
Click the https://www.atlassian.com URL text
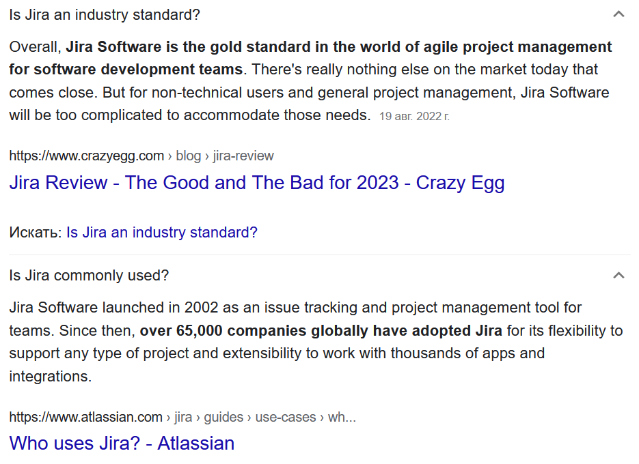click(85, 417)
